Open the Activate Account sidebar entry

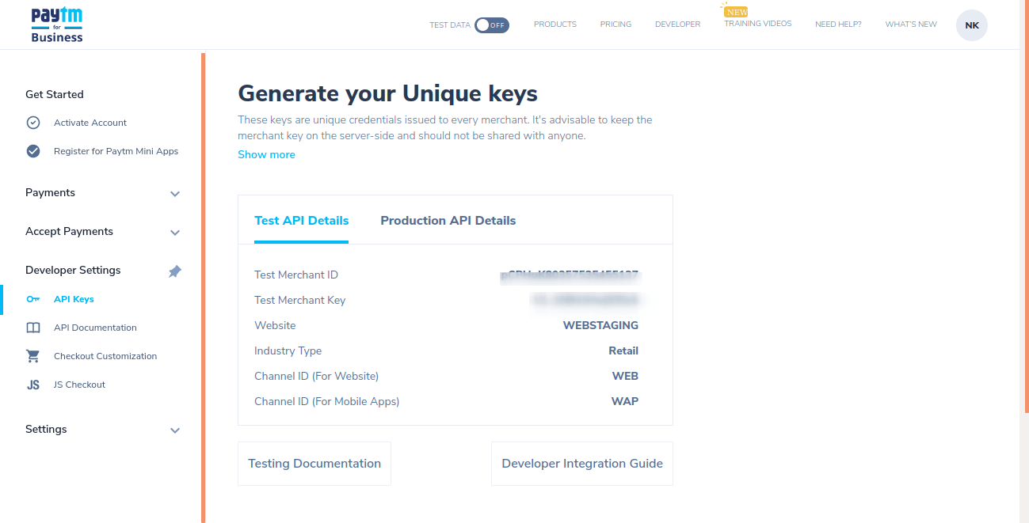click(x=90, y=123)
